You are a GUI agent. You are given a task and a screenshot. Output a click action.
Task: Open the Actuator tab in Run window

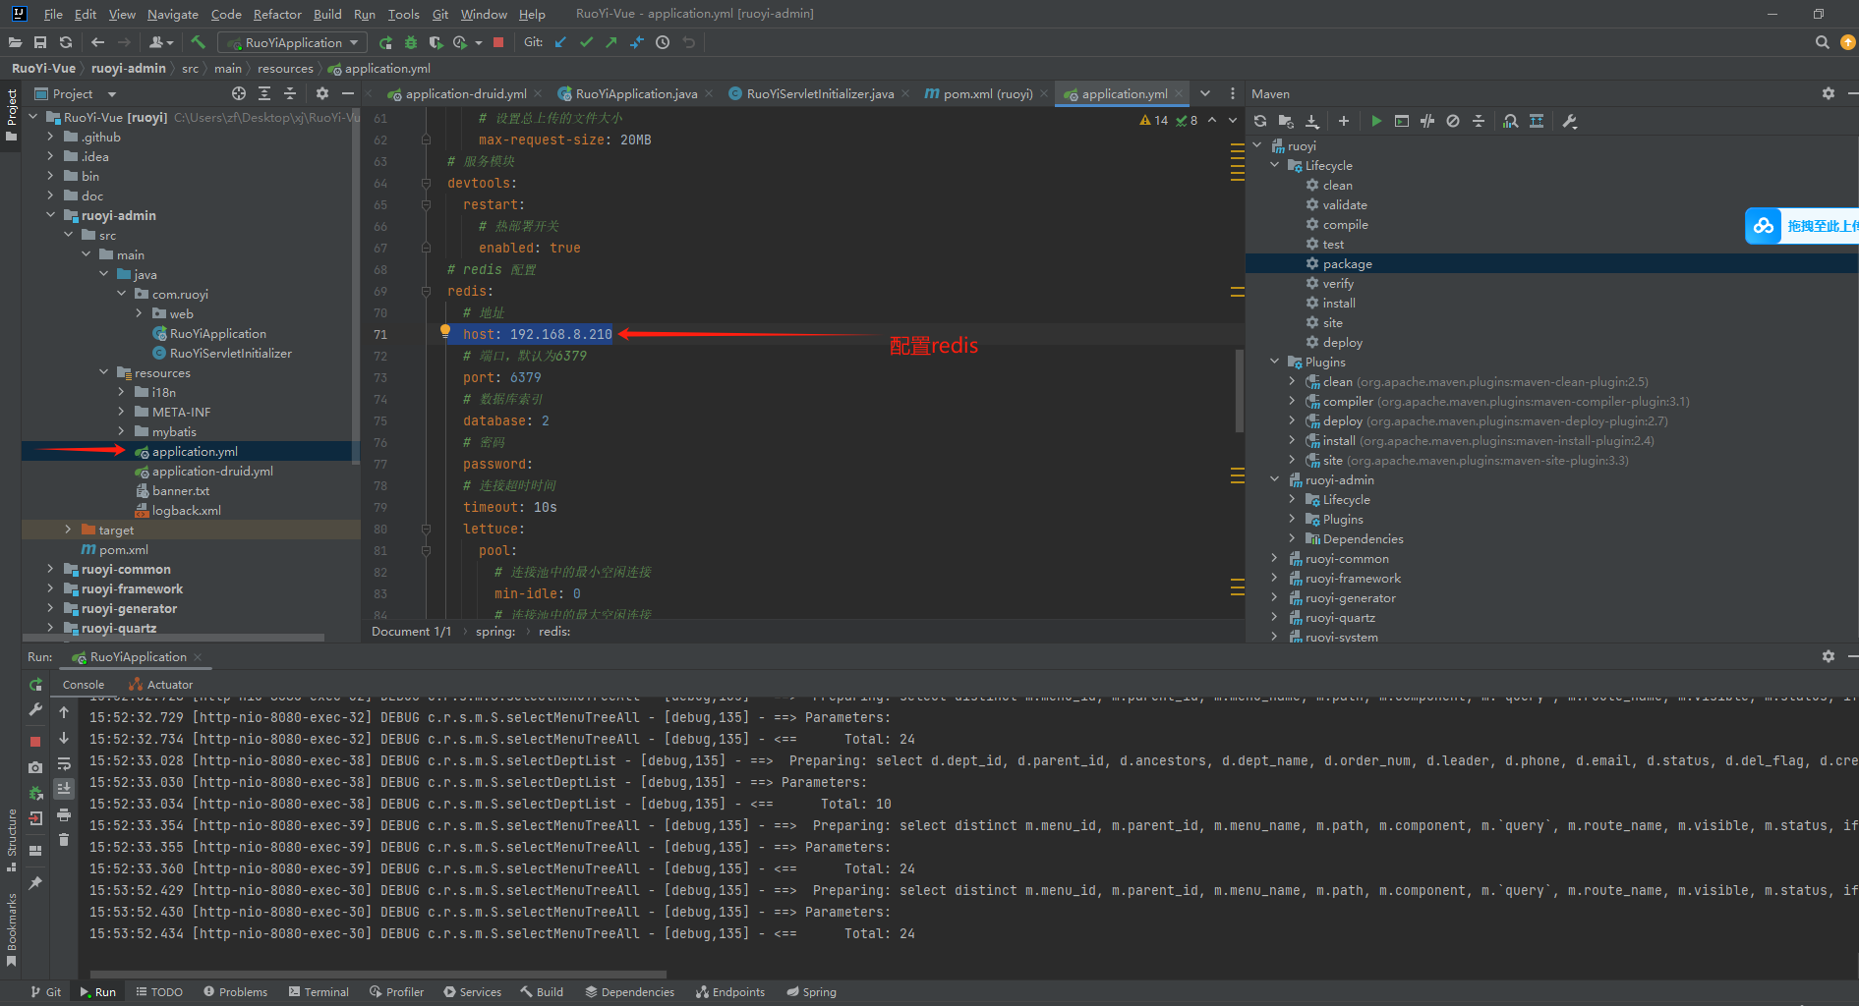pyautogui.click(x=161, y=685)
